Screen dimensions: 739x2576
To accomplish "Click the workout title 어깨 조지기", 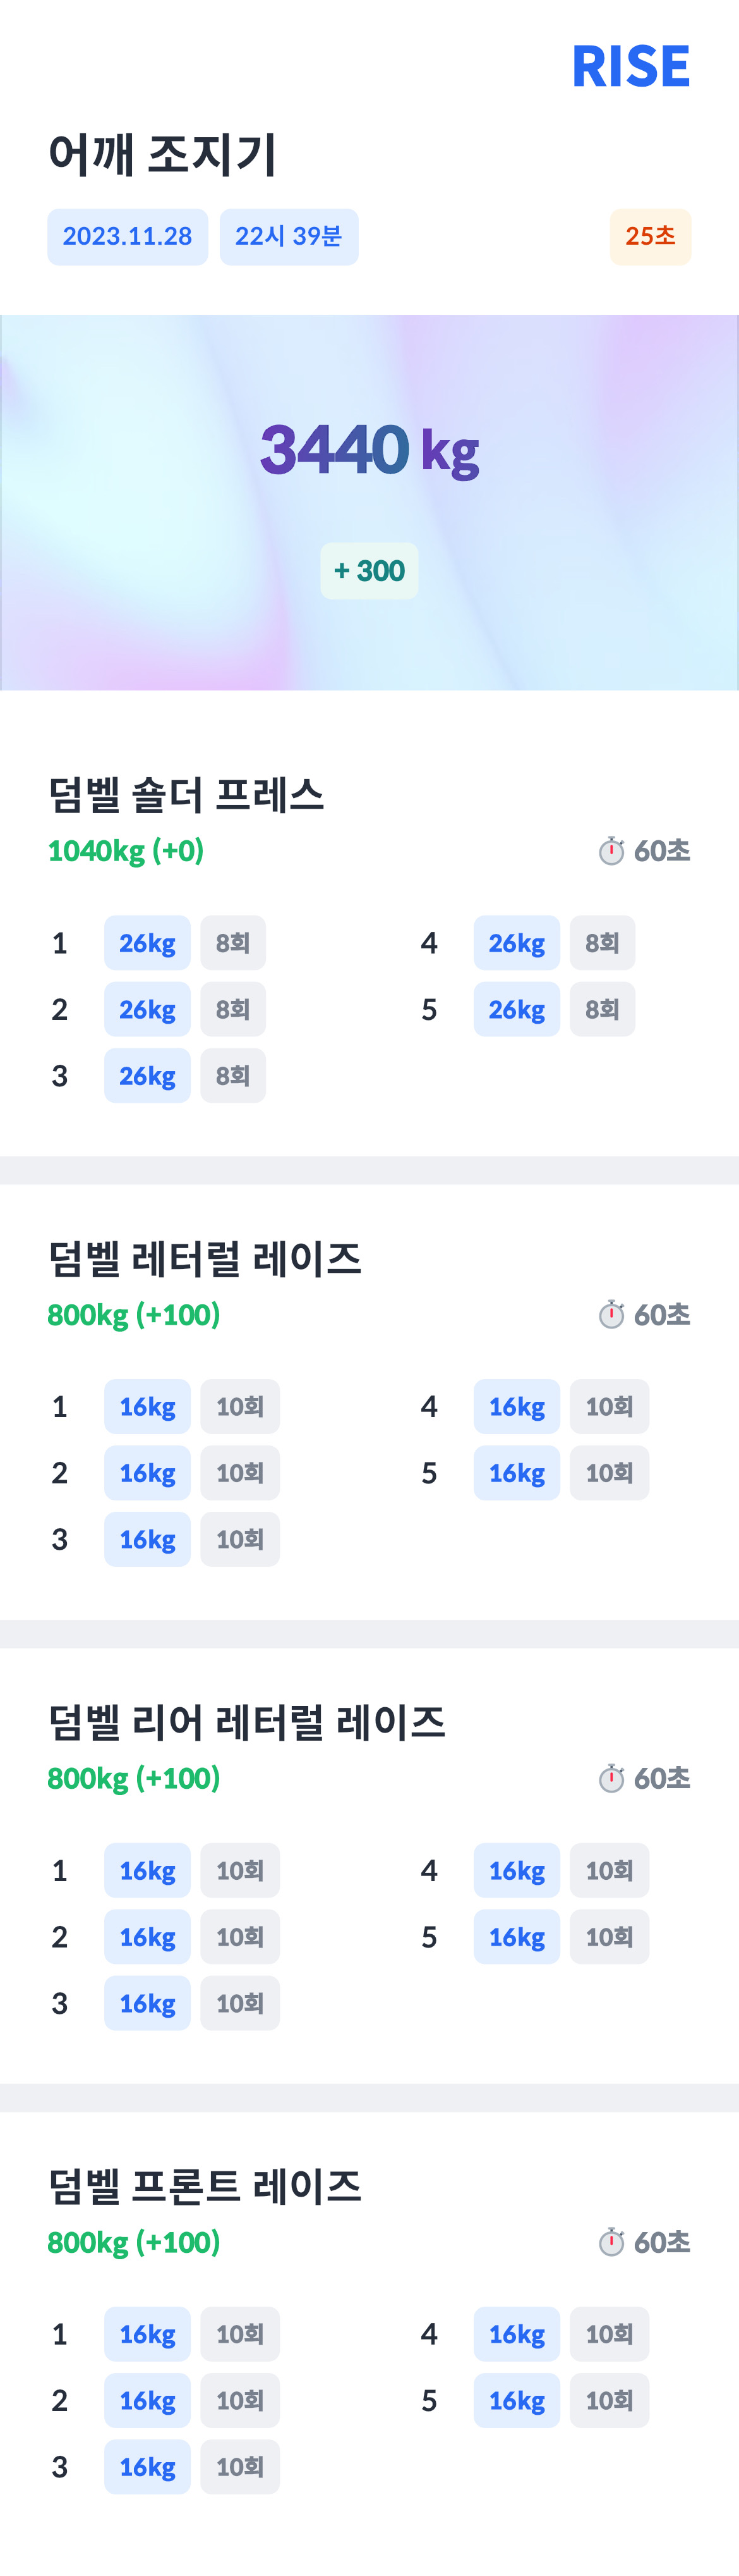I will tap(162, 156).
